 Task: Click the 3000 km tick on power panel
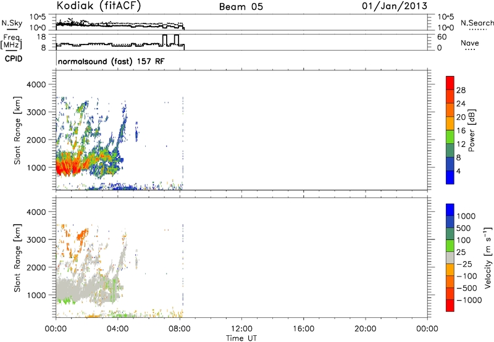coord(36,112)
